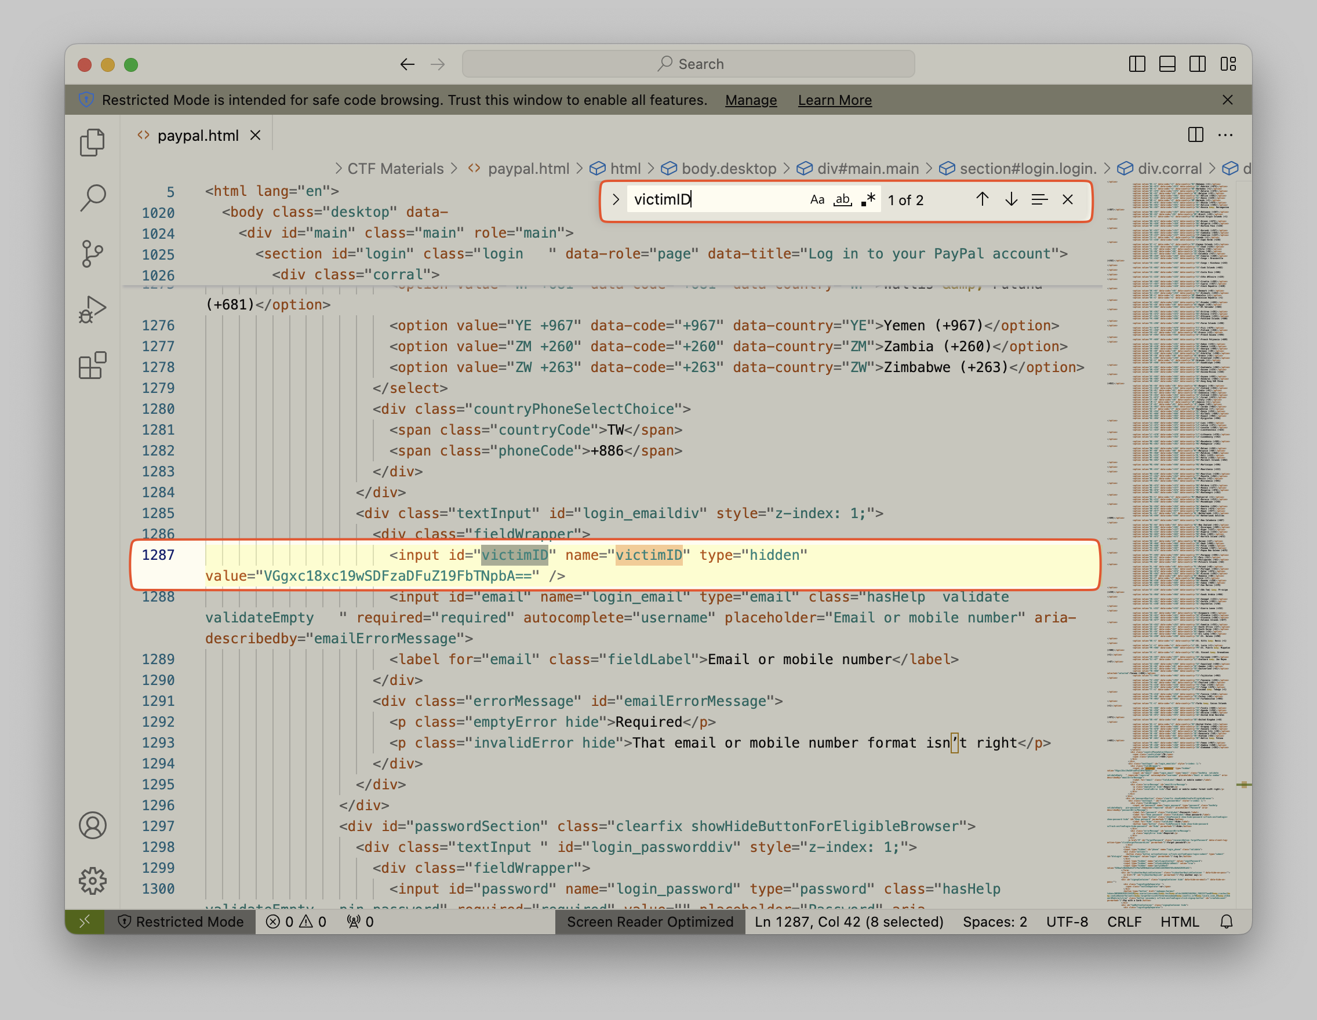Click the Accounts icon
The height and width of the screenshot is (1020, 1317).
pyautogui.click(x=92, y=825)
